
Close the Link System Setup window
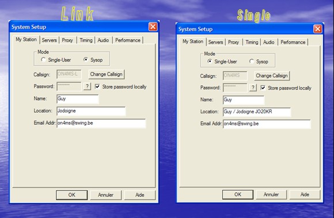click(x=153, y=27)
